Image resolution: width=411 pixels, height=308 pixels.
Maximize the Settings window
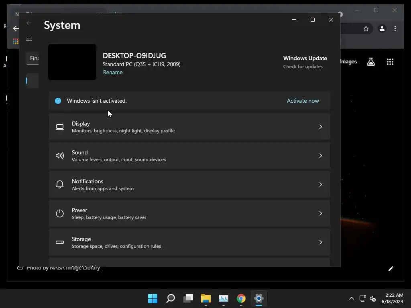[312, 20]
